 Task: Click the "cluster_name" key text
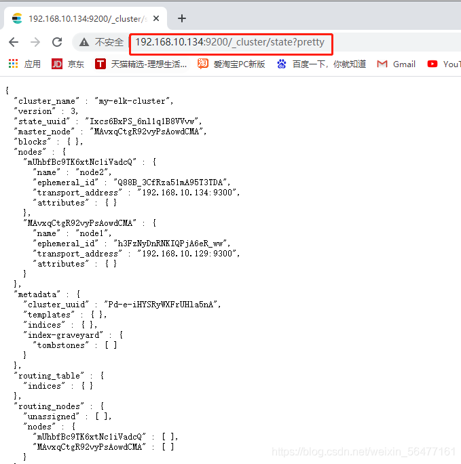click(x=46, y=101)
